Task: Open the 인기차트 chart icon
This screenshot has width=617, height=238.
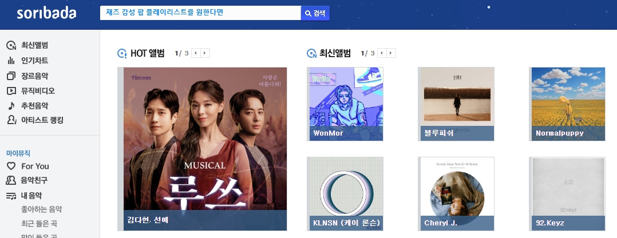Action: coord(11,61)
